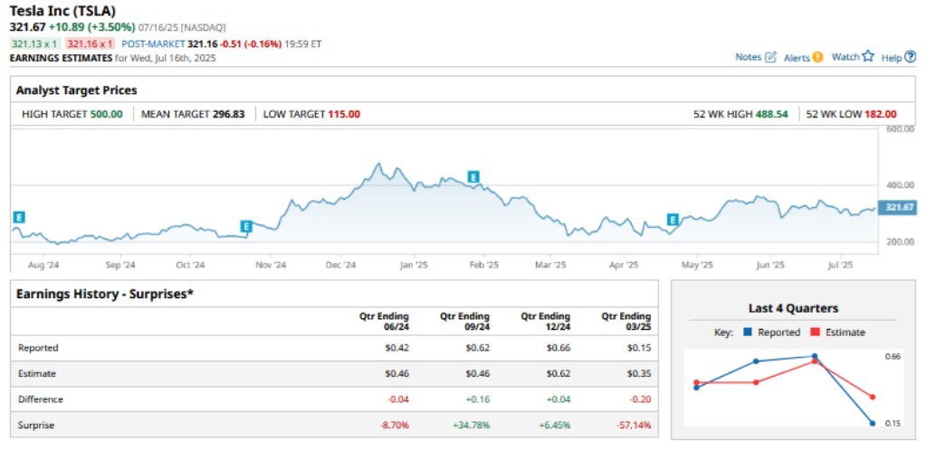The image size is (936, 450).
Task: Open the Notes pencil icon
Action: point(770,57)
